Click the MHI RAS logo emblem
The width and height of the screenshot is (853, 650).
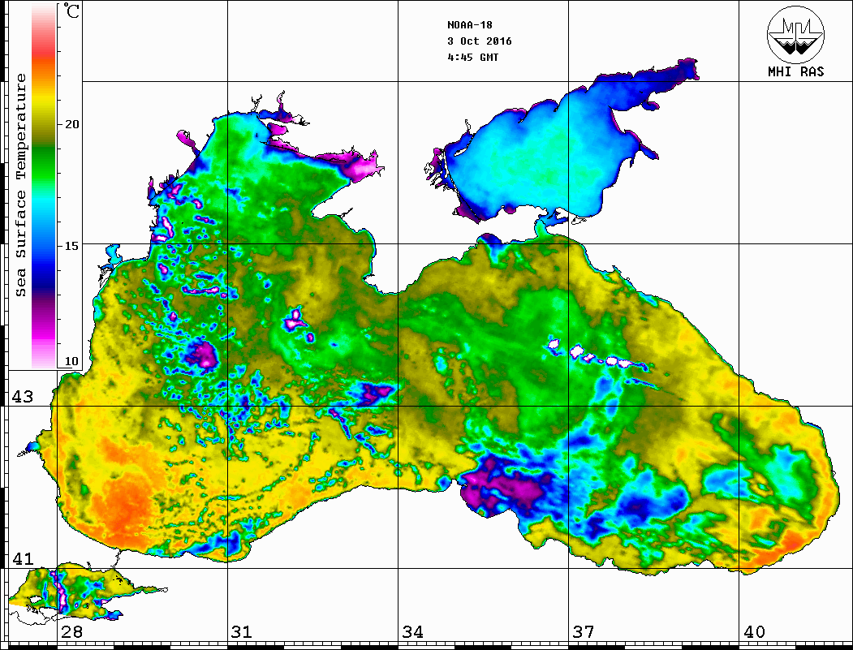(795, 34)
